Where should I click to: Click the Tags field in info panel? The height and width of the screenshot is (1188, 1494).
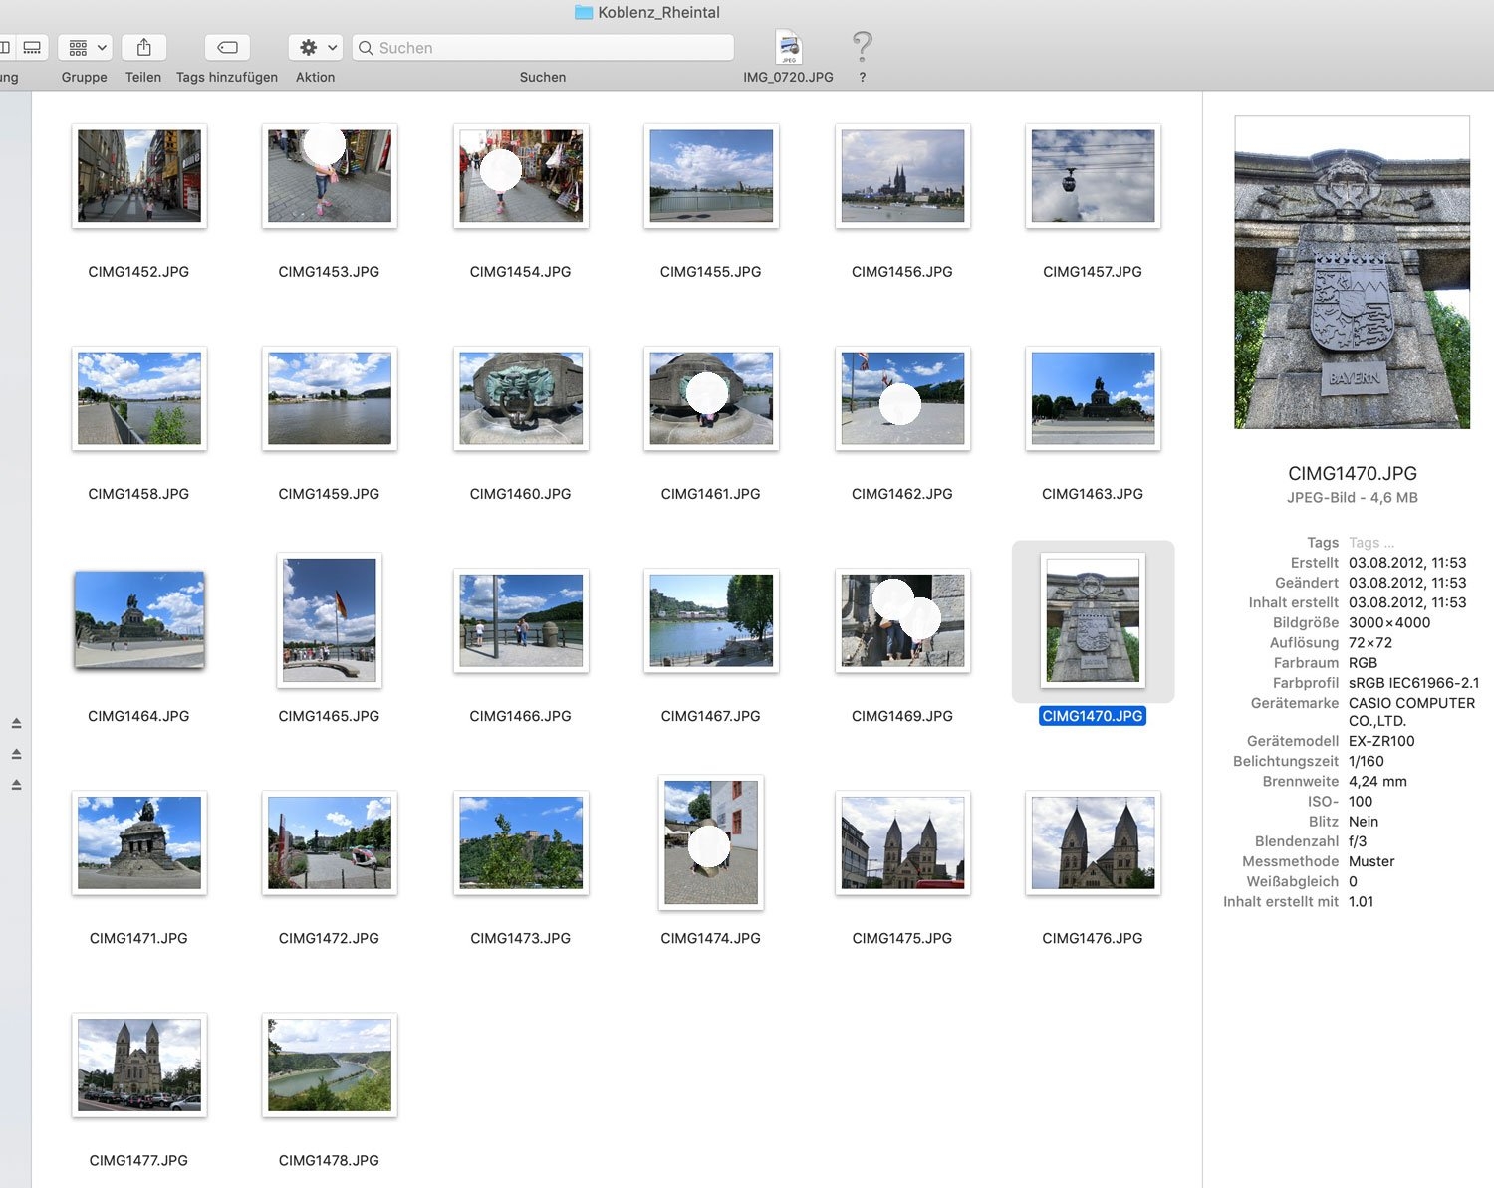pyautogui.click(x=1371, y=543)
